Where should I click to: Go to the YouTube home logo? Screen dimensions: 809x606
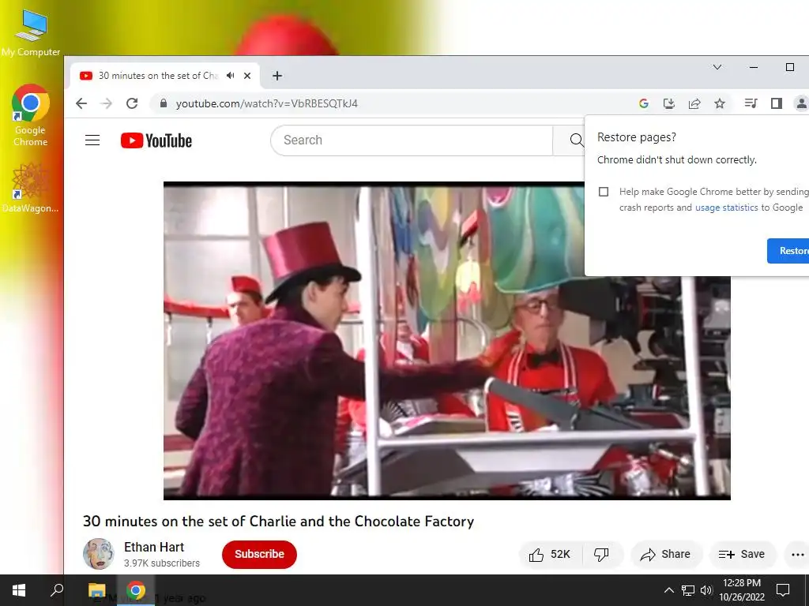(156, 140)
